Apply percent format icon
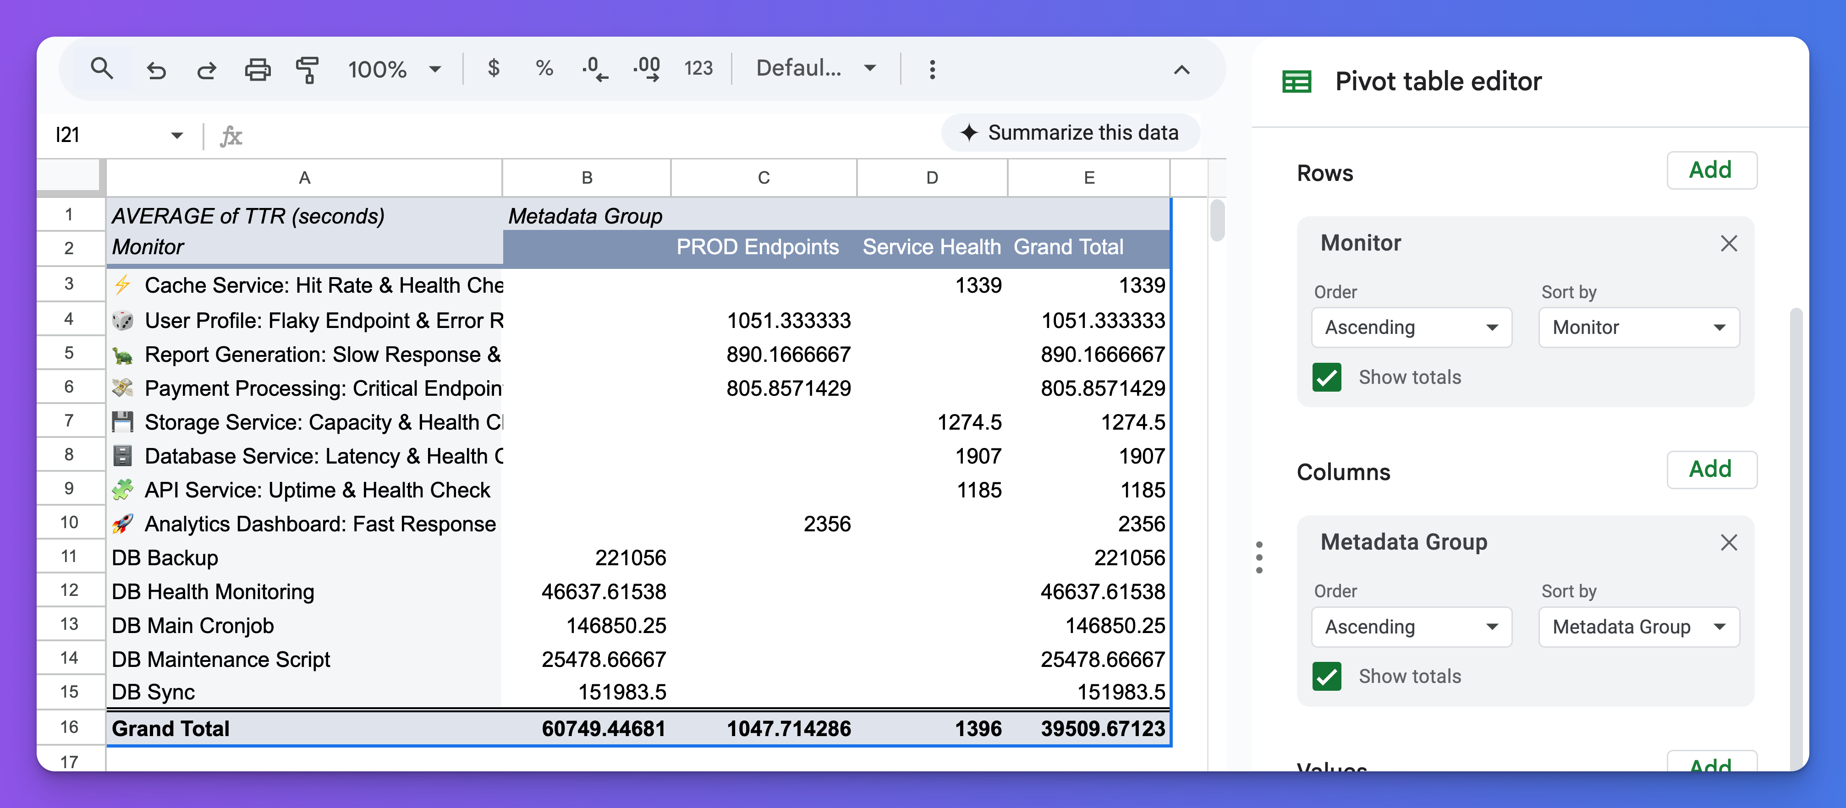The width and height of the screenshot is (1846, 808). (544, 69)
